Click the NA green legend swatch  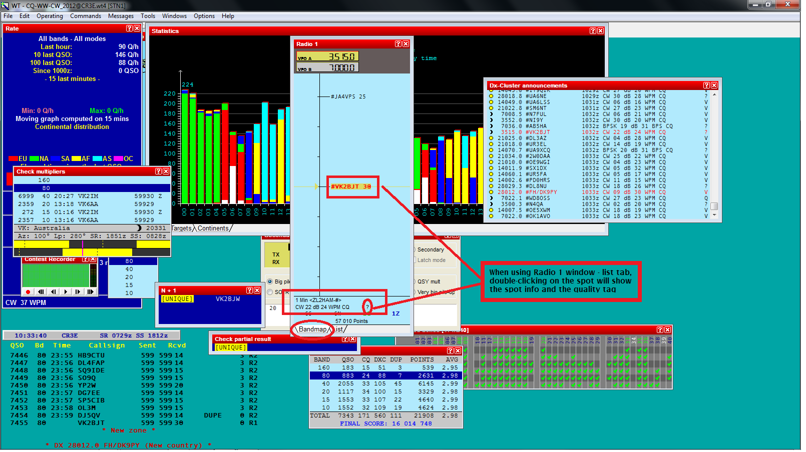coord(35,158)
